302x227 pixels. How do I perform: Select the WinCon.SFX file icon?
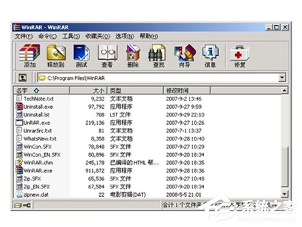[x=19, y=146]
